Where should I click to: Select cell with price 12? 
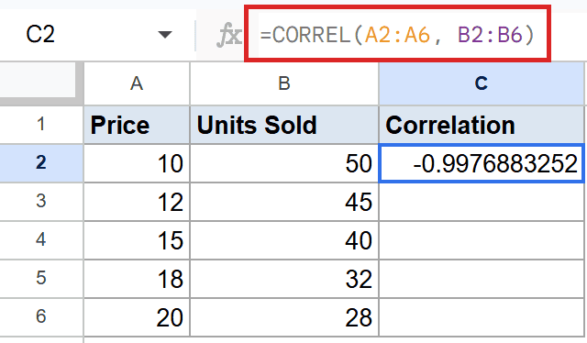137,202
